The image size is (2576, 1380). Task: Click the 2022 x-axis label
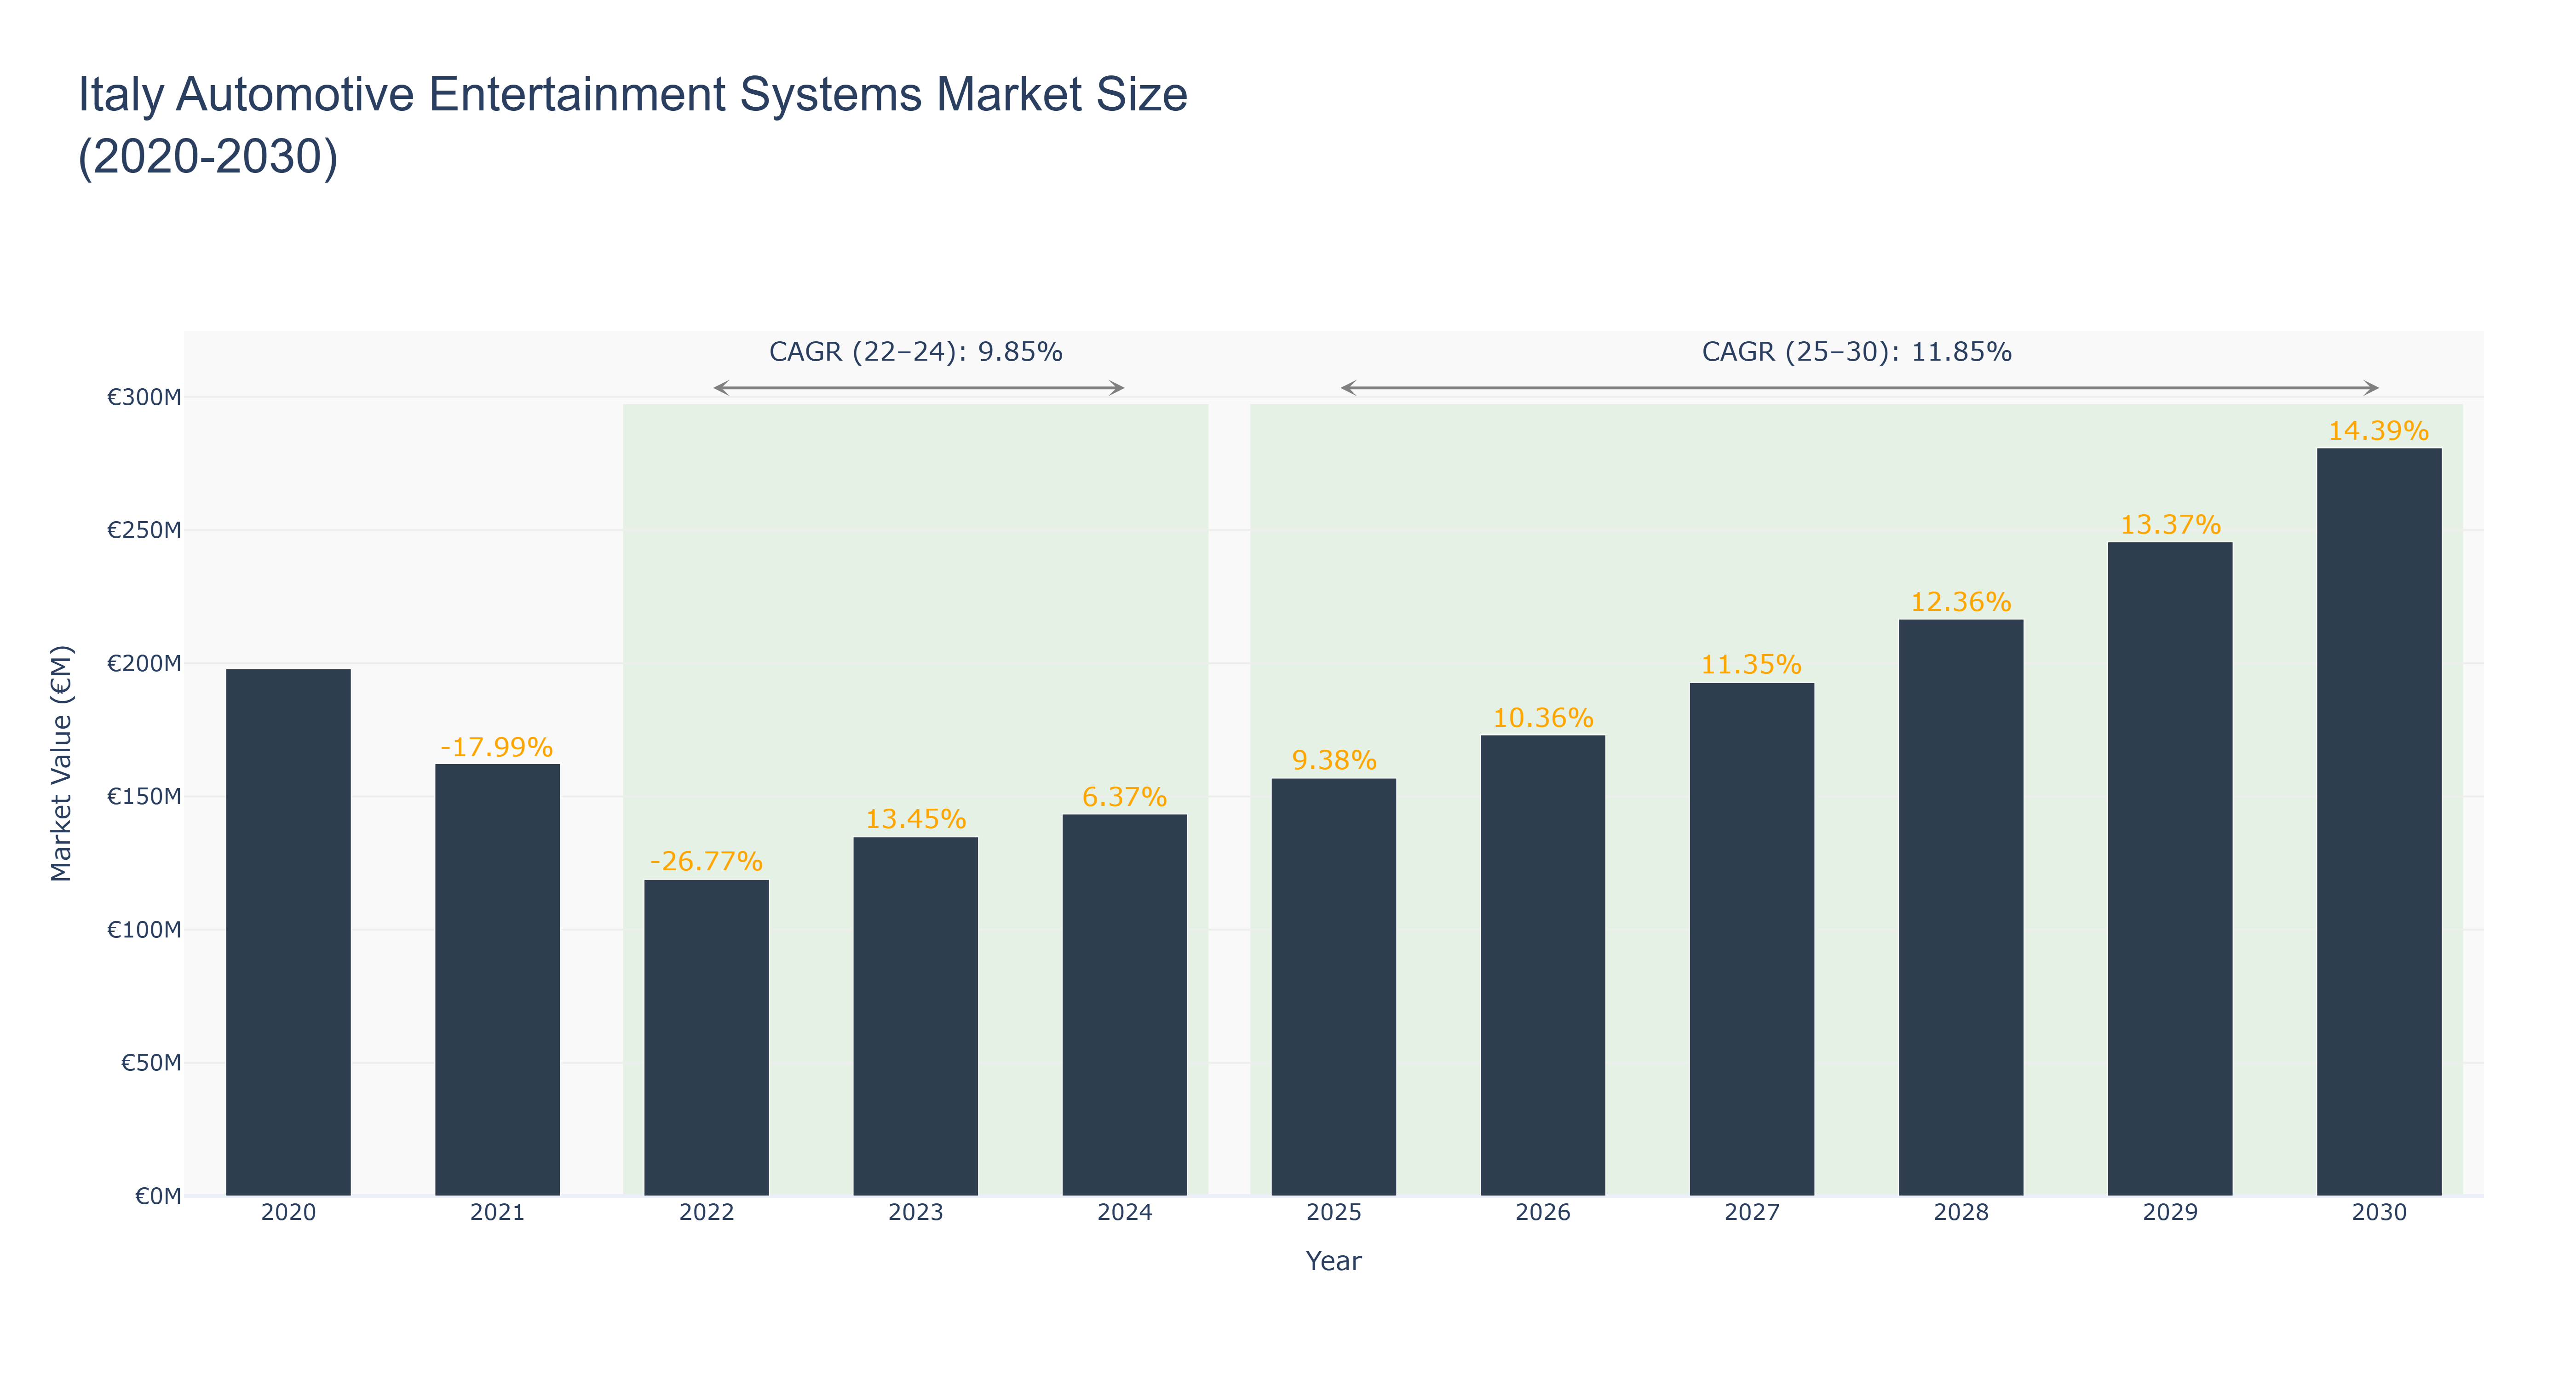coord(706,1213)
